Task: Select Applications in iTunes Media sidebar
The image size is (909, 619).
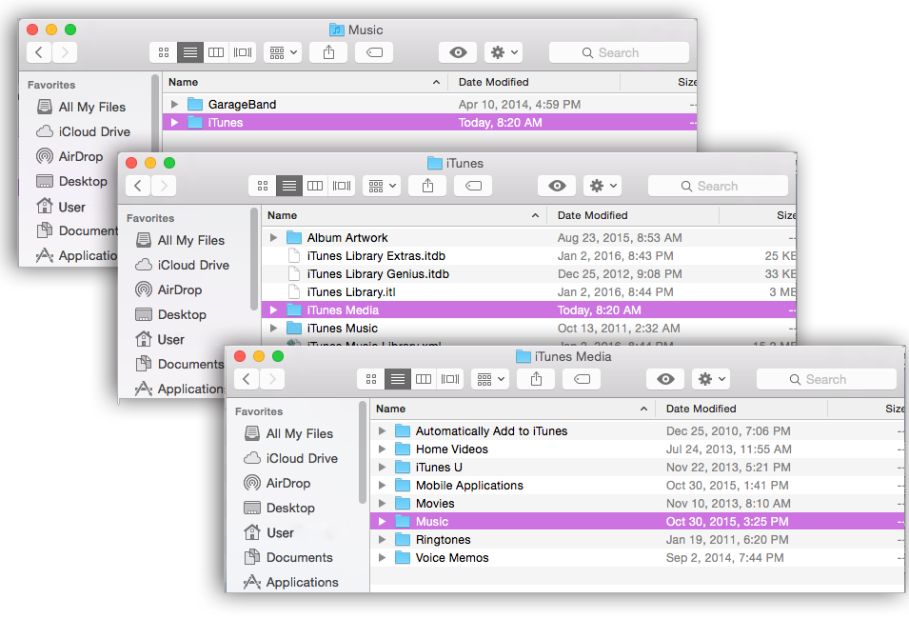Action: click(300, 582)
